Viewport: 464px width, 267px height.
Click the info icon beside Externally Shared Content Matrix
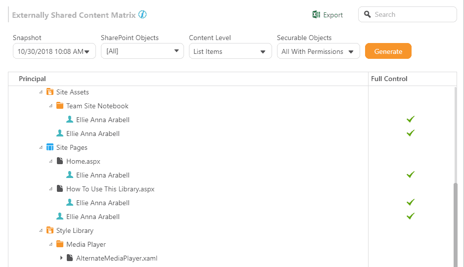(142, 15)
